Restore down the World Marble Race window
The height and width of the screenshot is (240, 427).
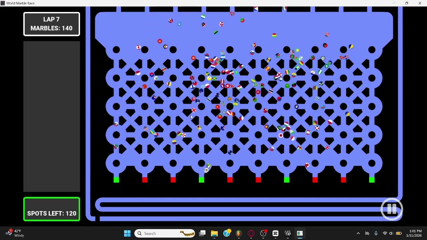pos(407,3)
